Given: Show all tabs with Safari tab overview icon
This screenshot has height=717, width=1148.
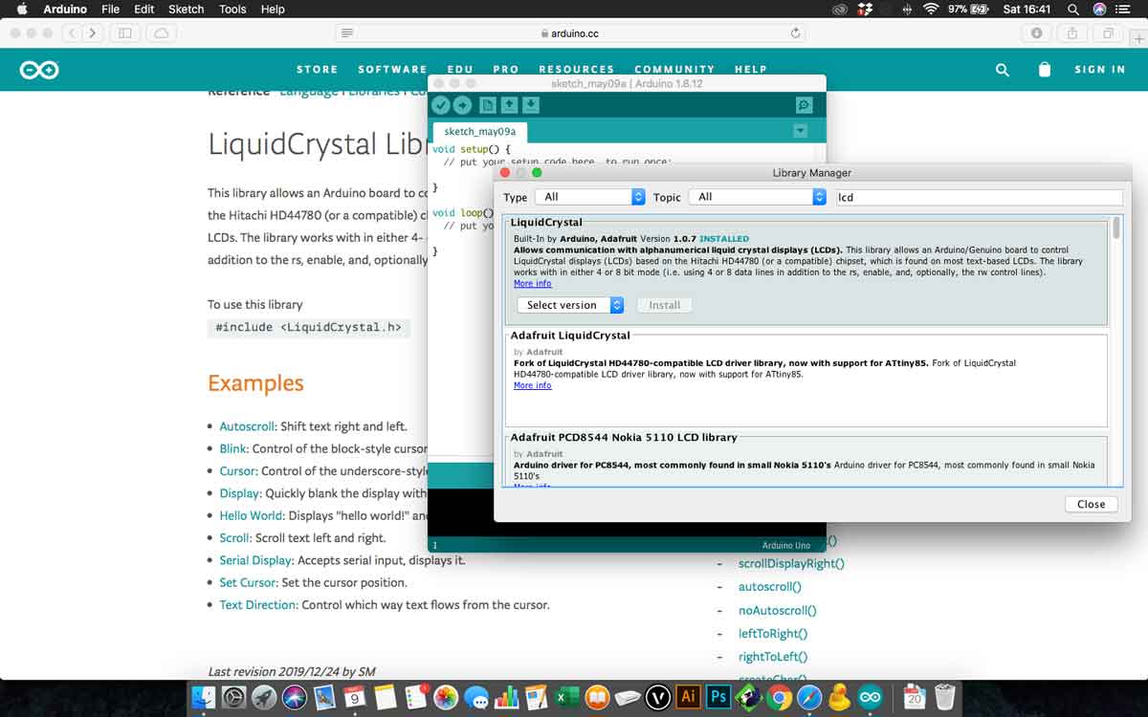Looking at the screenshot, I should tap(1109, 33).
